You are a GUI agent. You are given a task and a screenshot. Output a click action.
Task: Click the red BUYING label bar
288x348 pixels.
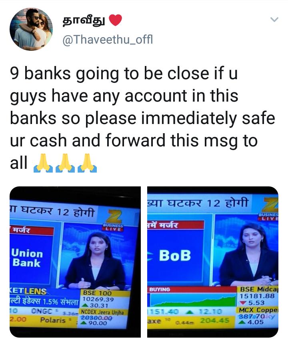click(192, 290)
